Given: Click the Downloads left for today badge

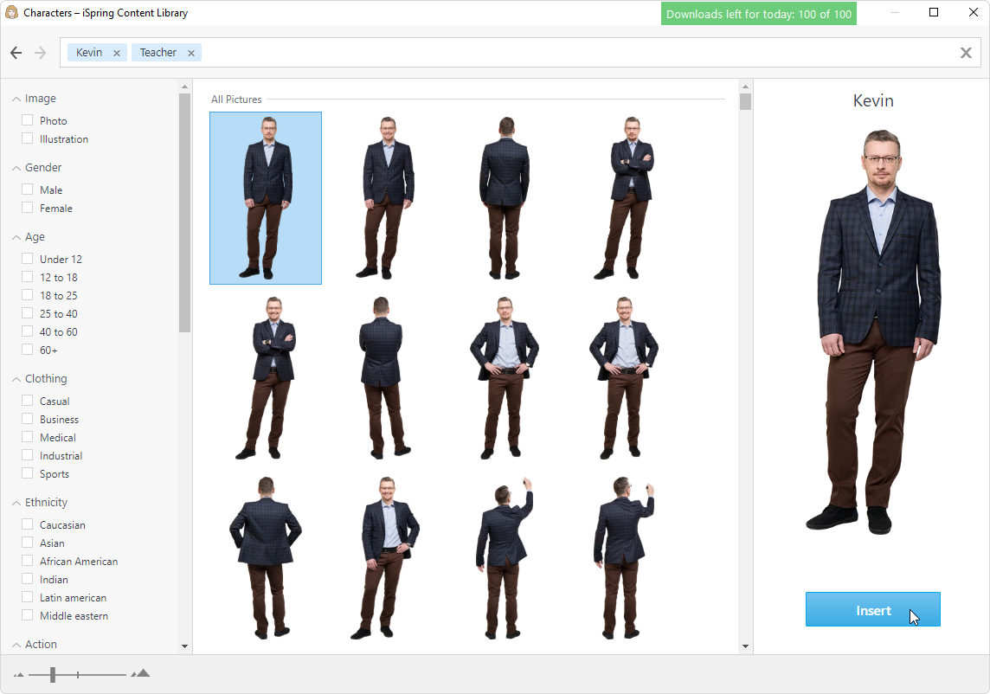Looking at the screenshot, I should click(758, 14).
